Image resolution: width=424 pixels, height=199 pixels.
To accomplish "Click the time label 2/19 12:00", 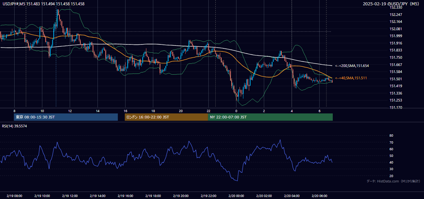I will coord(70,196).
